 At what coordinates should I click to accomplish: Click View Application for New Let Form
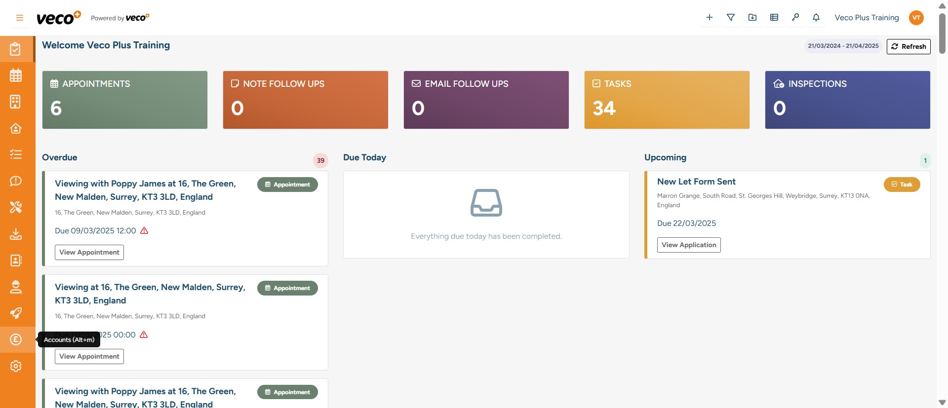pyautogui.click(x=688, y=245)
